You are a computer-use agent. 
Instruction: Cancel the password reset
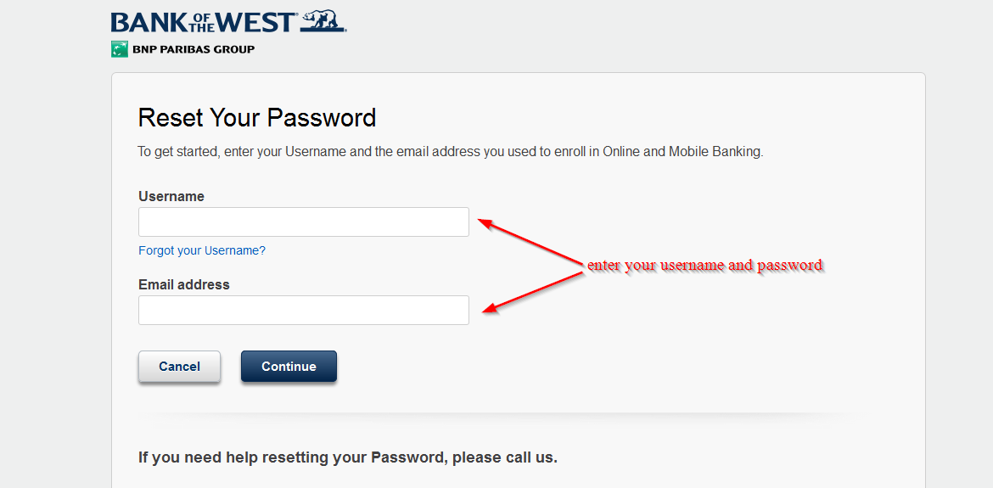(x=179, y=367)
